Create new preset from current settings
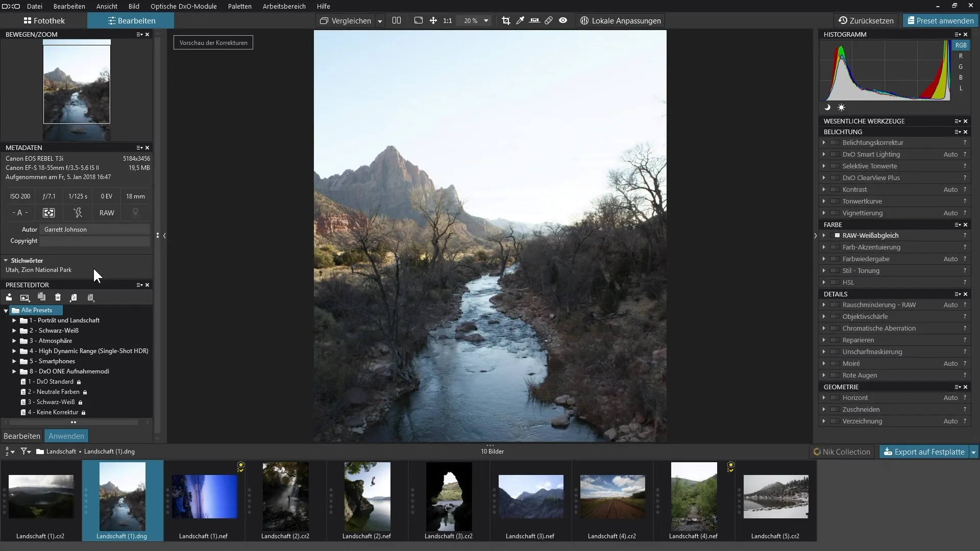This screenshot has width=980, height=551. coord(25,297)
